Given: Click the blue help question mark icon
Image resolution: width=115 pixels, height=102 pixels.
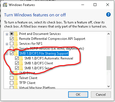Looking at the screenshot, I should click(108, 14).
